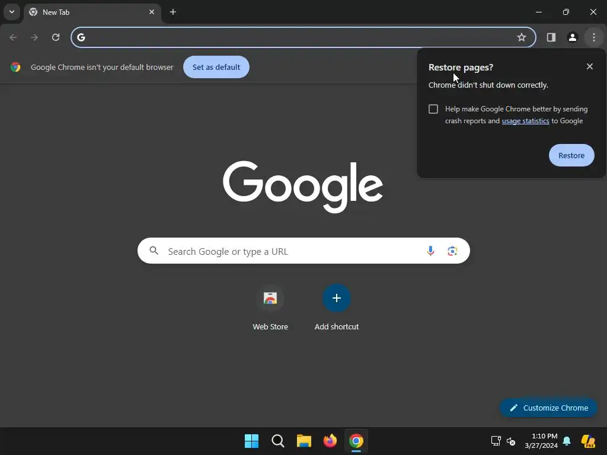Viewport: 607px width, 455px height.
Task: Click the Web Store label
Action: (x=270, y=326)
